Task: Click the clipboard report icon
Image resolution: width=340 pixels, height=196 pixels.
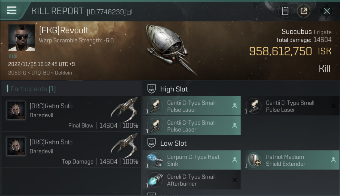Action: pyautogui.click(x=285, y=11)
